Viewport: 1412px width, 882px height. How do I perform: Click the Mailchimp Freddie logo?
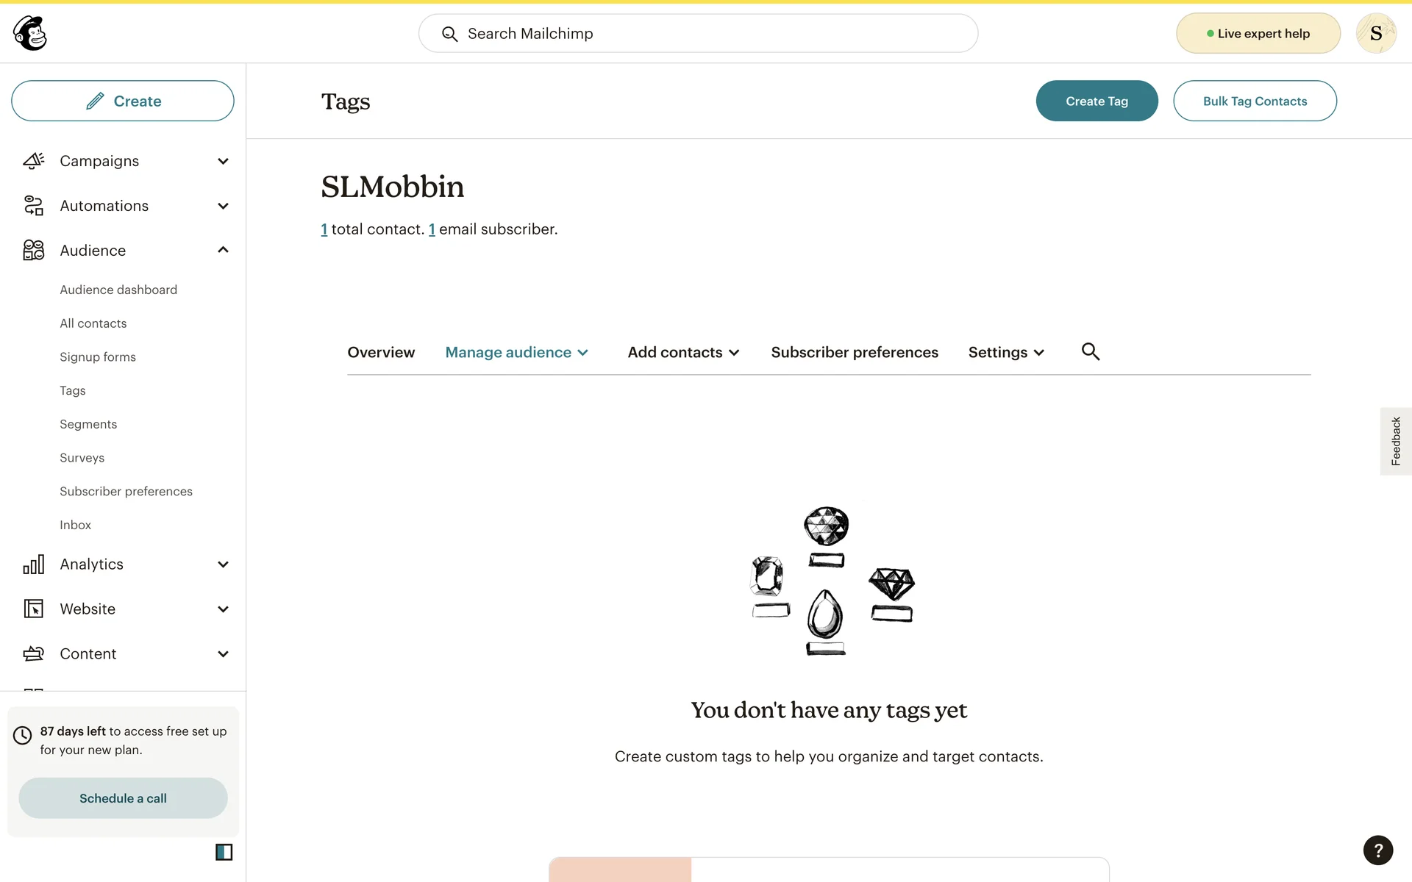pyautogui.click(x=30, y=33)
